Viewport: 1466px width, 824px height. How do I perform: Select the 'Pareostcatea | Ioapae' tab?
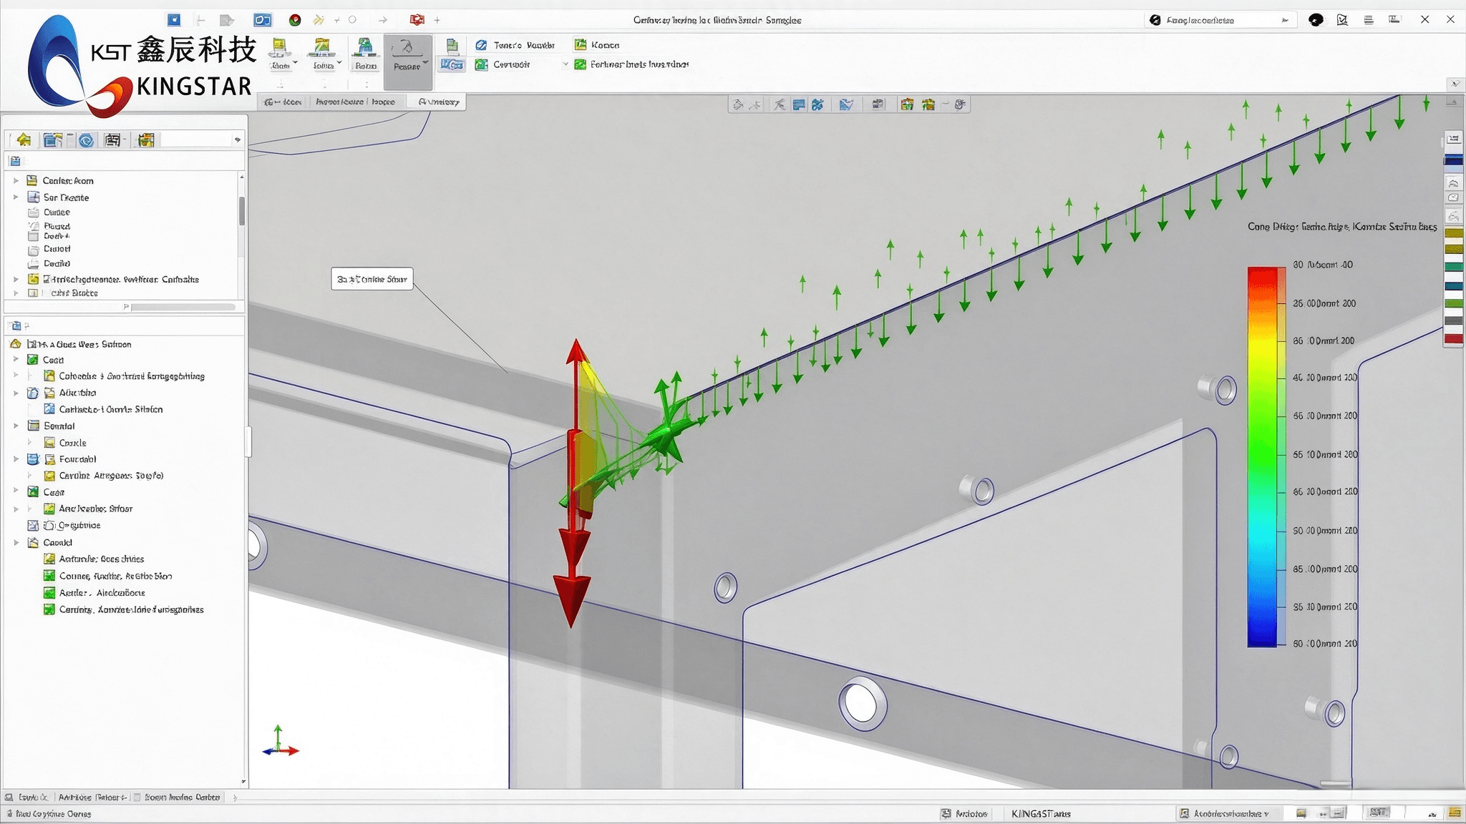tap(356, 102)
